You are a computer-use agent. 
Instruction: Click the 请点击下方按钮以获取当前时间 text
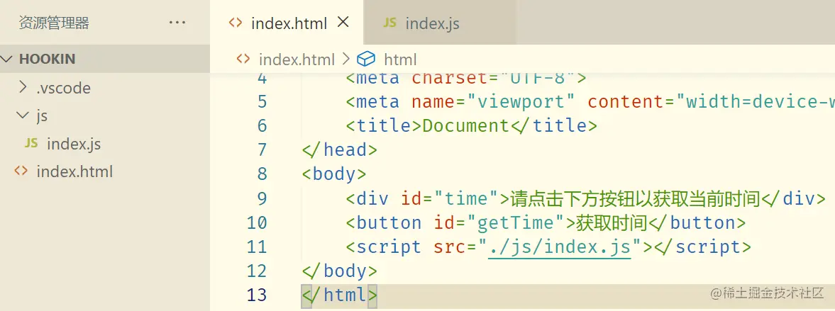coord(636,199)
